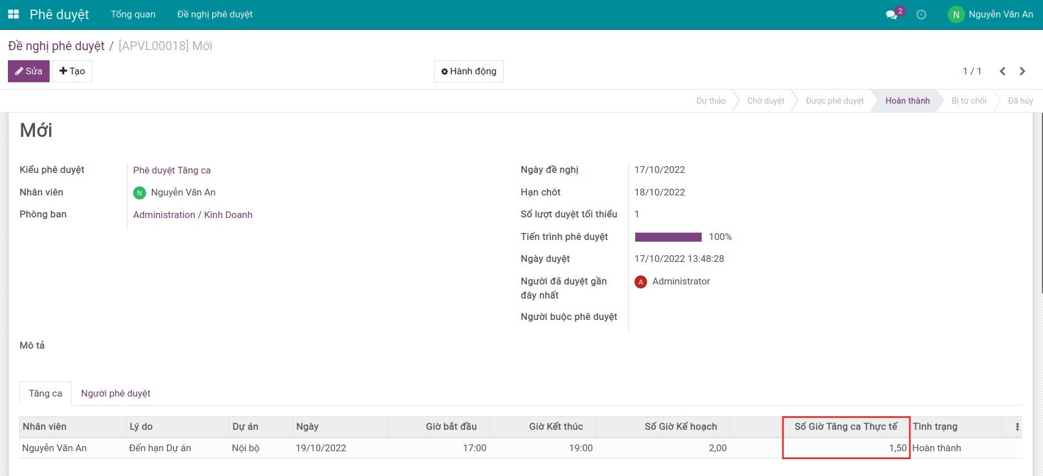Image resolution: width=1043 pixels, height=476 pixels.
Task: Open the apps grid menu icon
Action: (14, 14)
